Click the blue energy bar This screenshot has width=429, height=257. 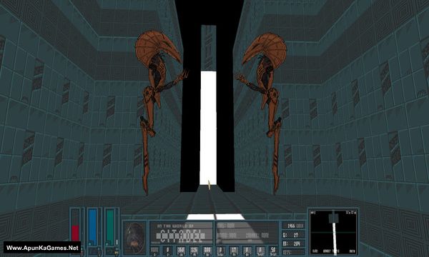tap(92, 227)
